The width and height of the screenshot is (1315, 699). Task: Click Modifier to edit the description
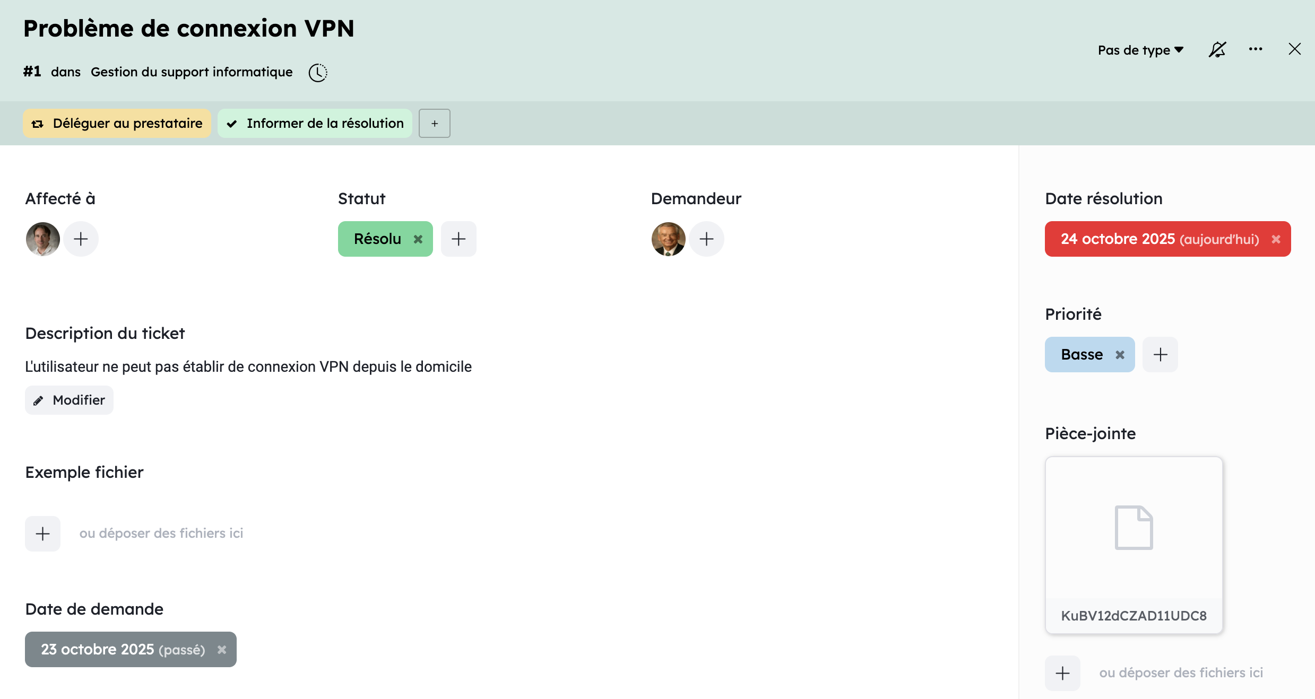tap(69, 400)
